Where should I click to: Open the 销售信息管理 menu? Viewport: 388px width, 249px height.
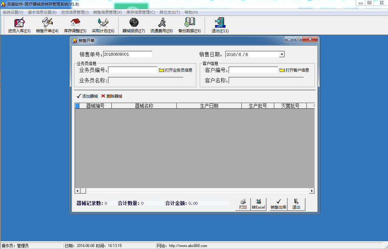pos(107,12)
